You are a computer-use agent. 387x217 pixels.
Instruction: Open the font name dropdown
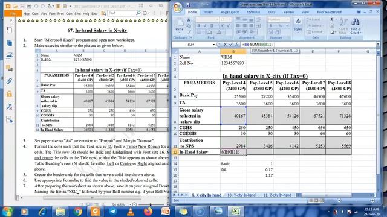click(217, 19)
